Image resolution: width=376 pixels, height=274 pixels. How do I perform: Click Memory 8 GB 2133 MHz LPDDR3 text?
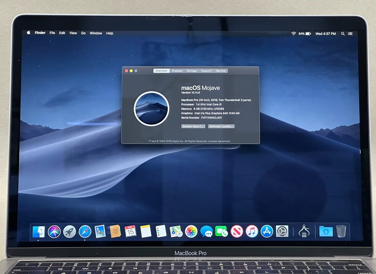pyautogui.click(x=202, y=109)
